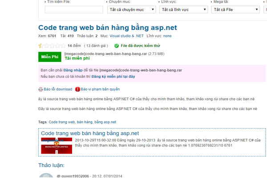Click the '( 13 đánh giá )' review count
Viewport: 267px width, 178px height.
coord(96,46)
